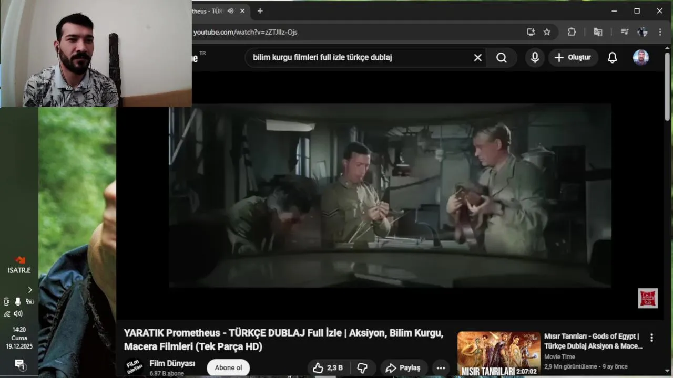Screen dimensions: 673x378
Task: Open the Chrome profile avatar
Action: coord(643,32)
